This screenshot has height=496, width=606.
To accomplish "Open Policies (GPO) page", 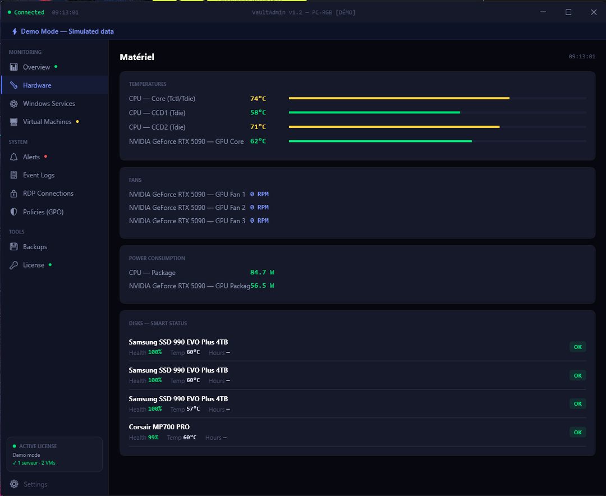I will click(55, 212).
